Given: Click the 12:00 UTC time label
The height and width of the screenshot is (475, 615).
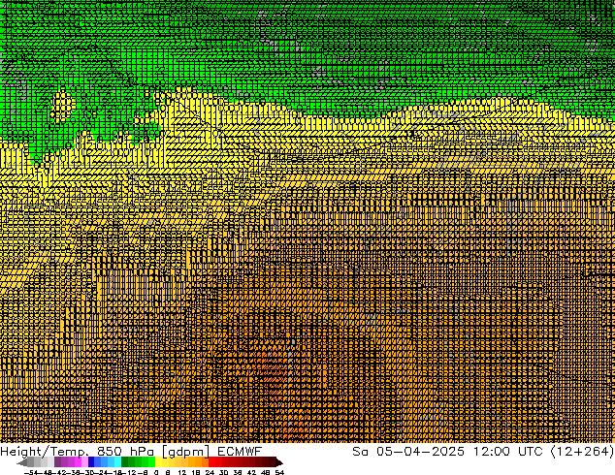Looking at the screenshot, I should tap(508, 452).
